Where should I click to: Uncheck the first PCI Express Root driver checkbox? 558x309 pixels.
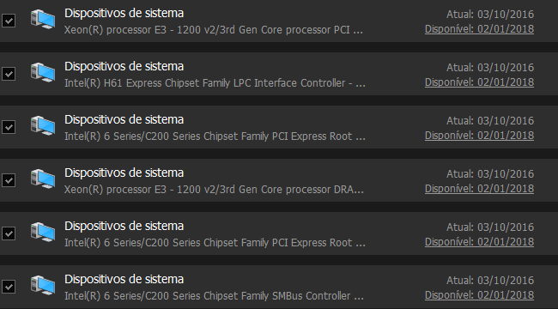(x=9, y=127)
